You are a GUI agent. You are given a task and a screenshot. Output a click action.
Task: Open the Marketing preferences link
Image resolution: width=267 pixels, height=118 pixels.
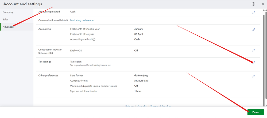click(82, 20)
